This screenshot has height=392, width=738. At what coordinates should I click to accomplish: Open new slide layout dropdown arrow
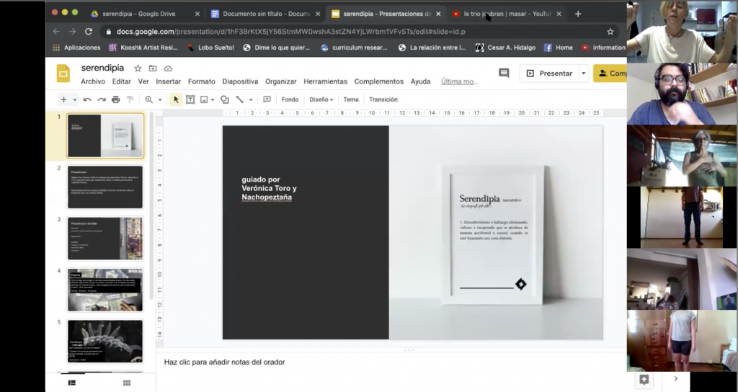(74, 99)
